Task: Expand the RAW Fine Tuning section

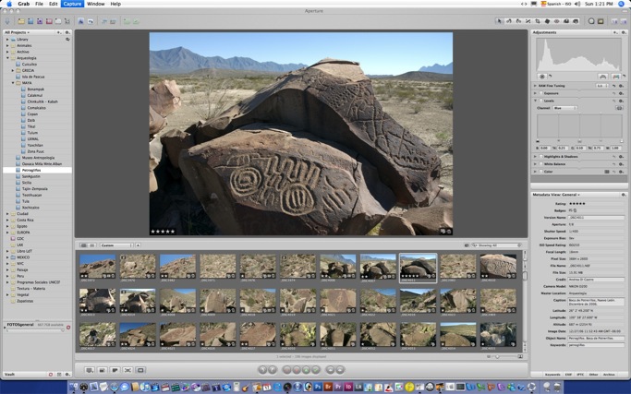Action: [535, 86]
